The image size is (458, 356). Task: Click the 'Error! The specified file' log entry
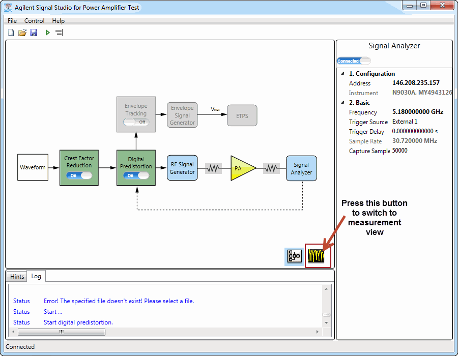point(119,301)
